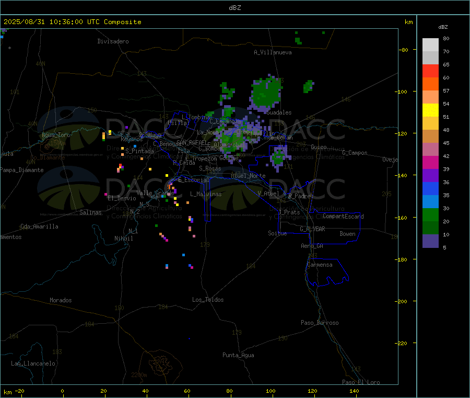Click the Morados label
Viewport: 470px width, 398px height.
61,300
